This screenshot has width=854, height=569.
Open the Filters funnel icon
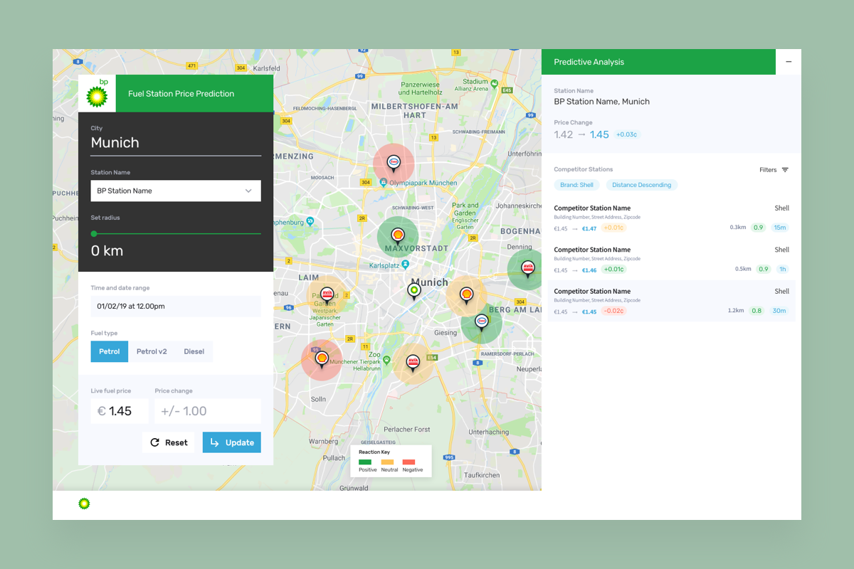click(x=786, y=170)
